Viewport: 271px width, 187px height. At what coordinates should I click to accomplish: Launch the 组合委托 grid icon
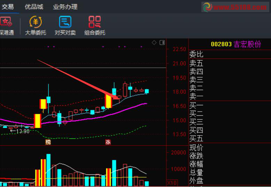click(x=95, y=22)
